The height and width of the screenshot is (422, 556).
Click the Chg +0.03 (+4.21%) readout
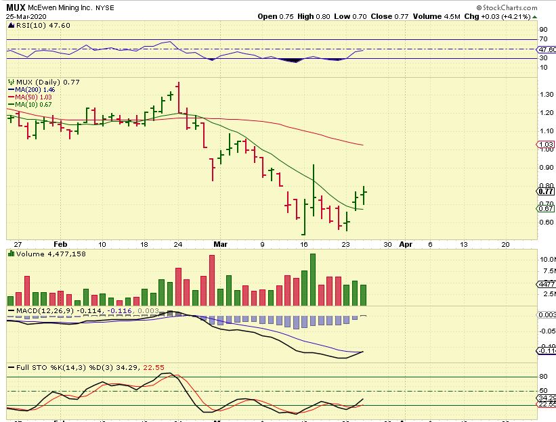point(498,17)
